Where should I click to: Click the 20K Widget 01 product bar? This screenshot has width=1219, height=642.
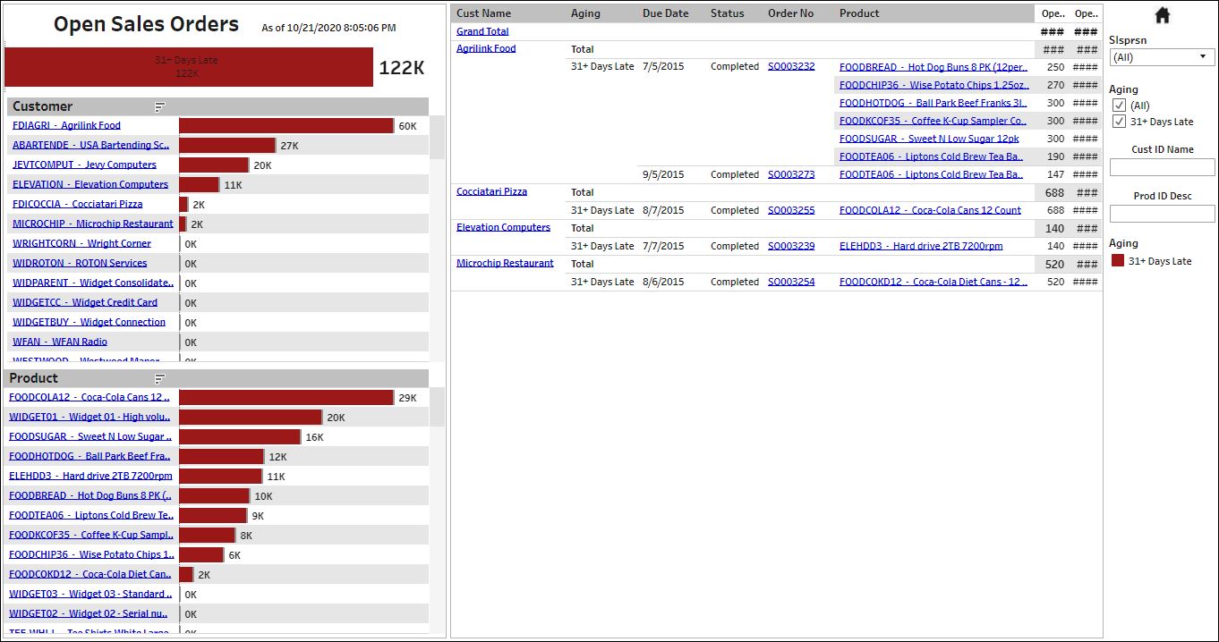pyautogui.click(x=251, y=418)
